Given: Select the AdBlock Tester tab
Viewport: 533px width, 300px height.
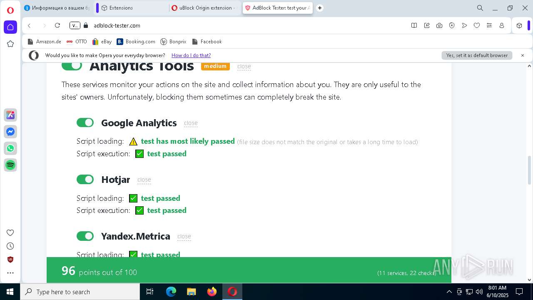Looking at the screenshot, I should [x=277, y=8].
